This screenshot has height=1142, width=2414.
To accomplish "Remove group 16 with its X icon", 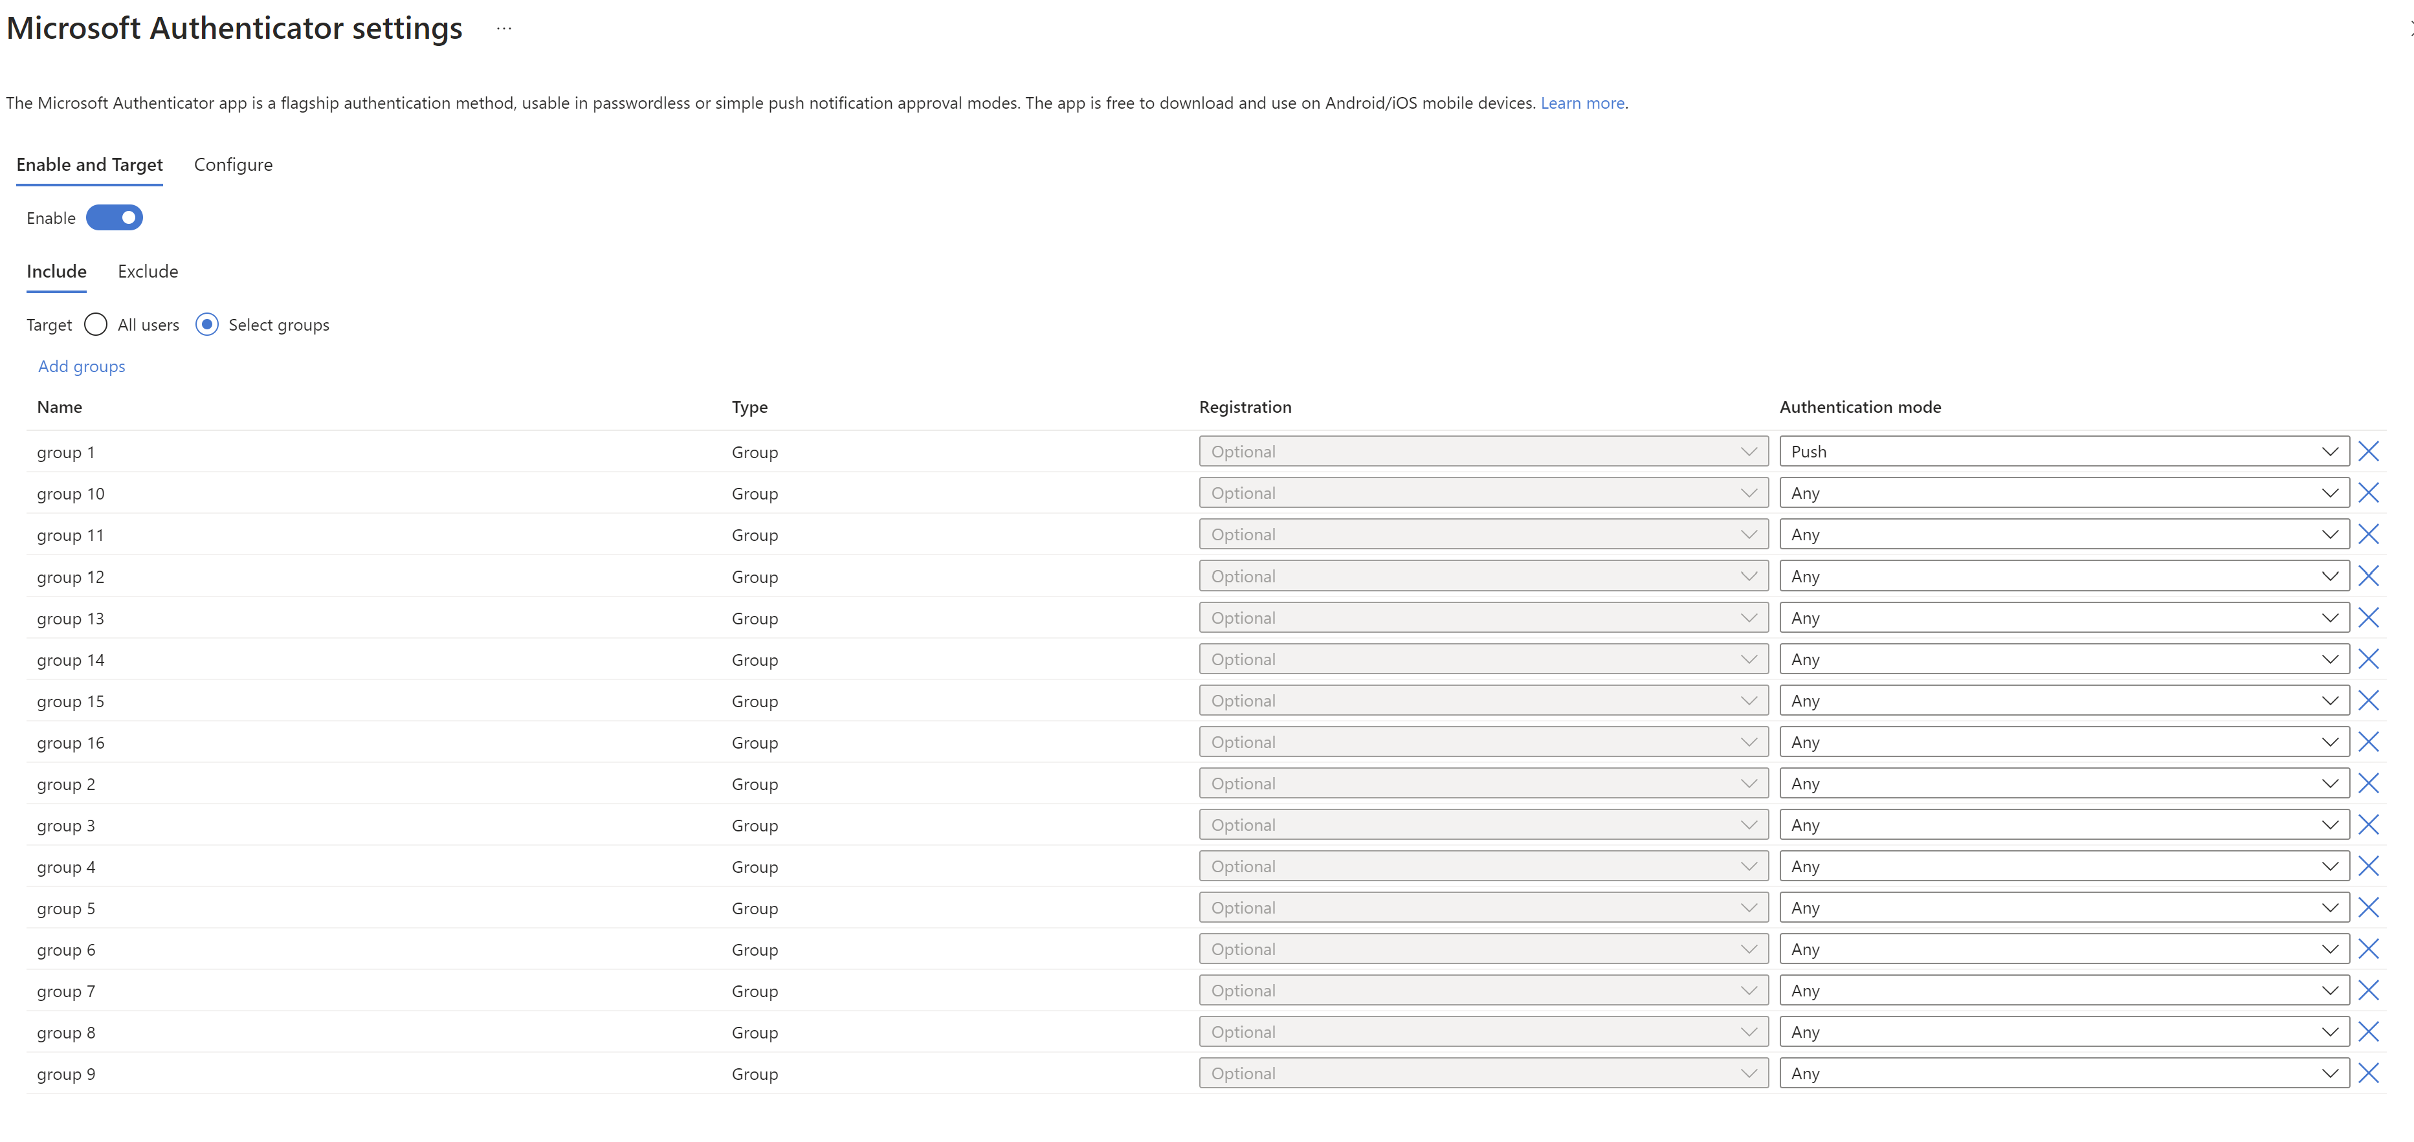I will [x=2368, y=742].
